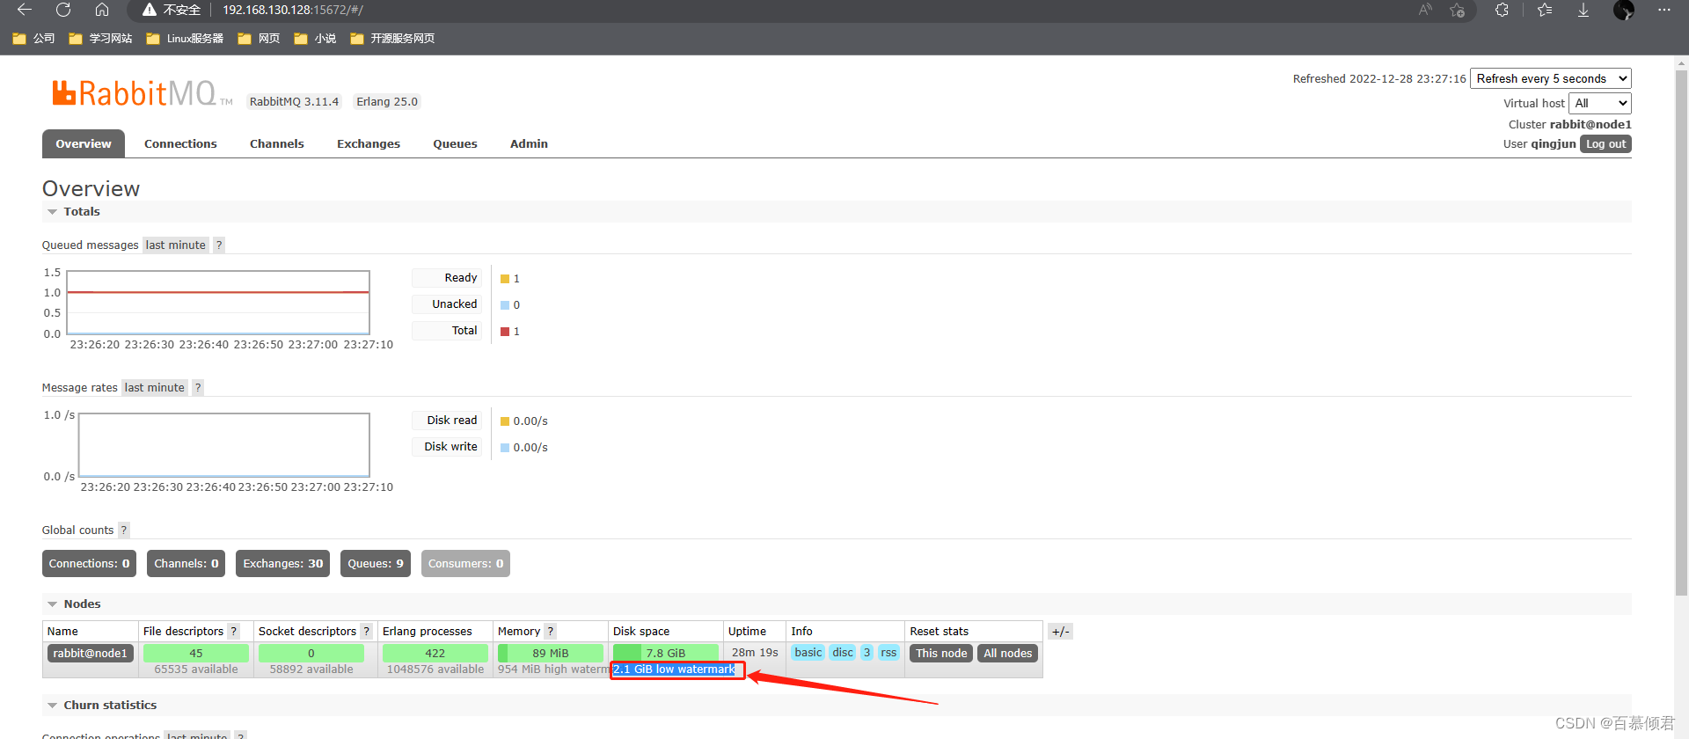Open the 公司 bookmark folder

33,39
